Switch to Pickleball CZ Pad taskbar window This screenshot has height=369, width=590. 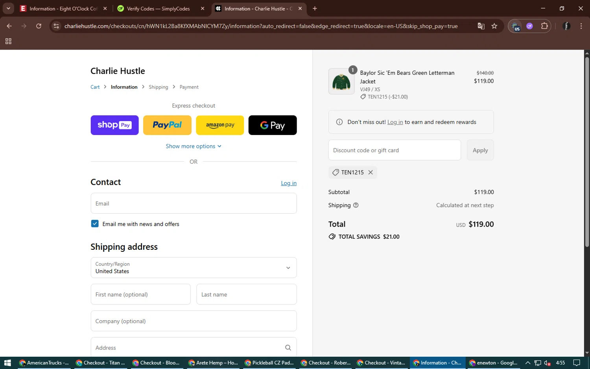[x=269, y=363]
